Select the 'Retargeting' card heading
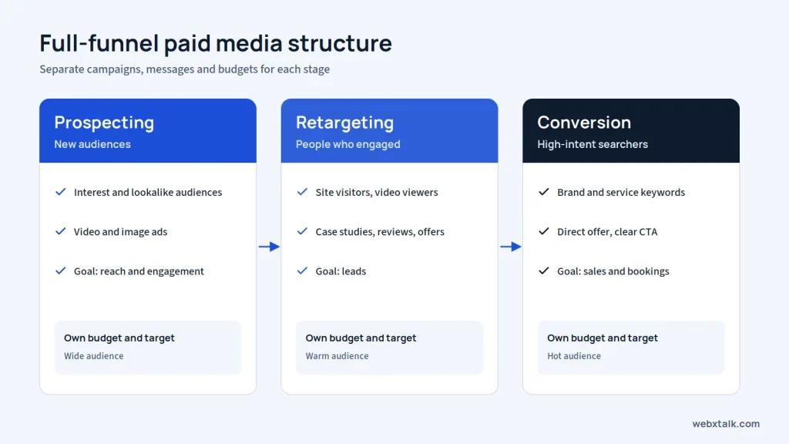The image size is (789, 444). pyautogui.click(x=344, y=123)
